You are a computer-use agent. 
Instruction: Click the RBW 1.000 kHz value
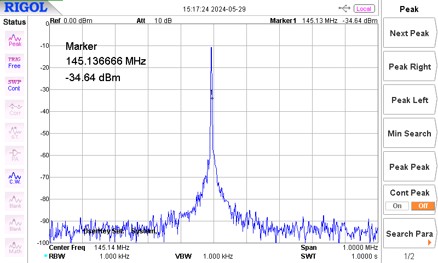coord(114,256)
